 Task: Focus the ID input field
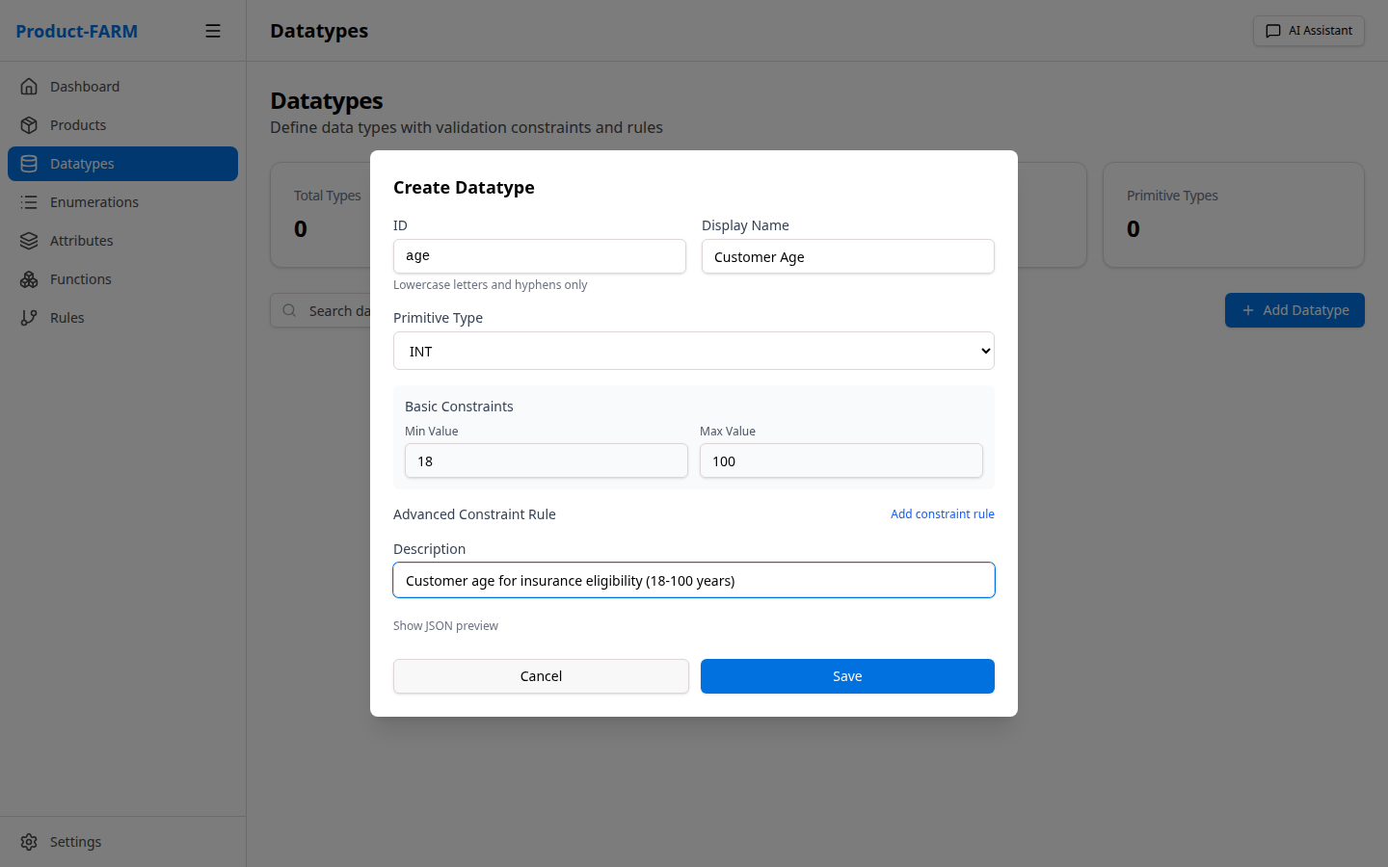coord(539,256)
